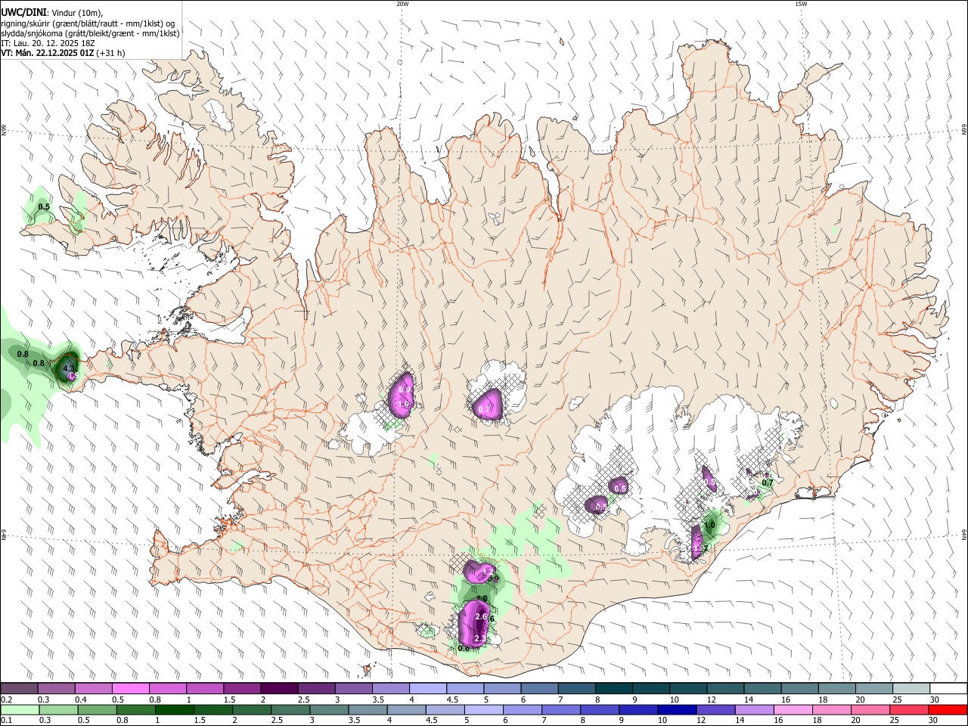Select the upper scale swatch starting at 1.5
Viewport: 968px width, 726px height.
(x=242, y=689)
